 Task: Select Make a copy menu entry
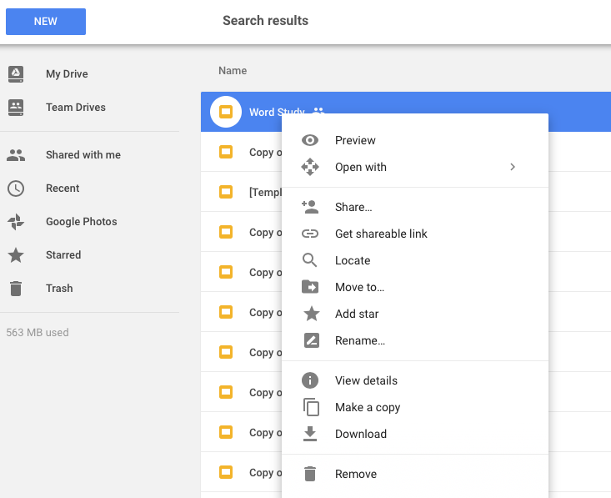(367, 407)
